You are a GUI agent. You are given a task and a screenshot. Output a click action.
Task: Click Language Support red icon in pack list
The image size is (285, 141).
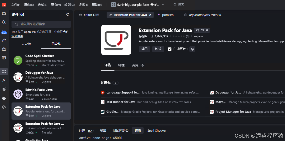click(103, 93)
